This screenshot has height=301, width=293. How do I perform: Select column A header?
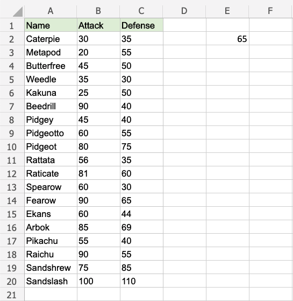(51, 11)
